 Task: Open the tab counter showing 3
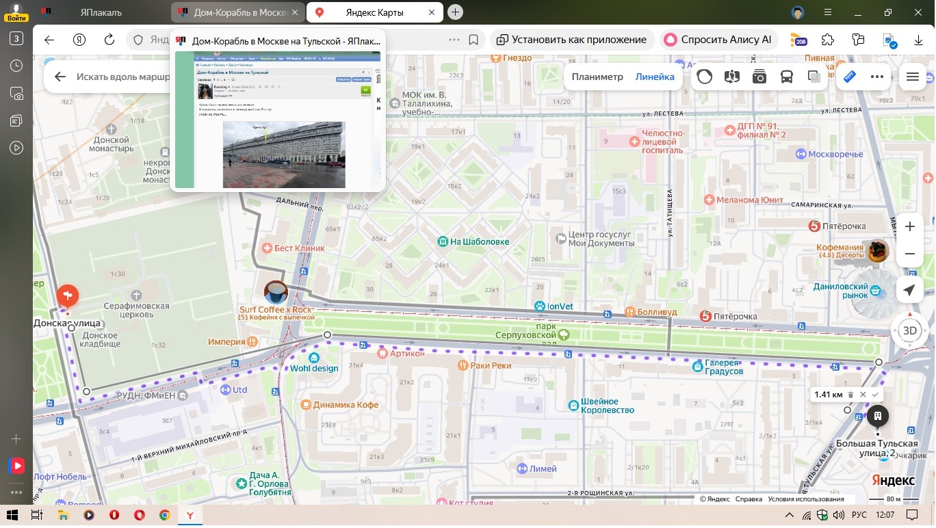pos(16,38)
